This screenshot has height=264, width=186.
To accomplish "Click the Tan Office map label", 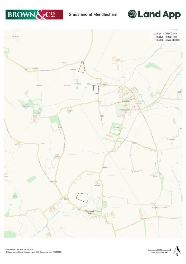I will point(155,208).
